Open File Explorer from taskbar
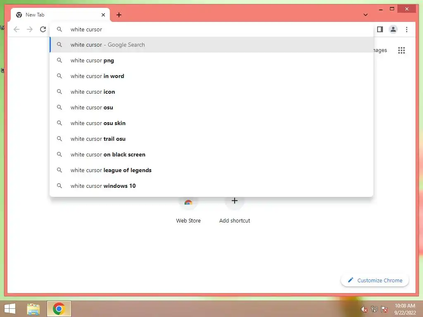 33,309
